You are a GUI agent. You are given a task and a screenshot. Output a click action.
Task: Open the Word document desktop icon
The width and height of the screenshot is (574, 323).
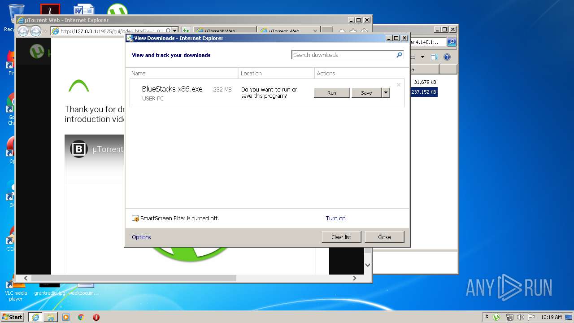(83, 10)
